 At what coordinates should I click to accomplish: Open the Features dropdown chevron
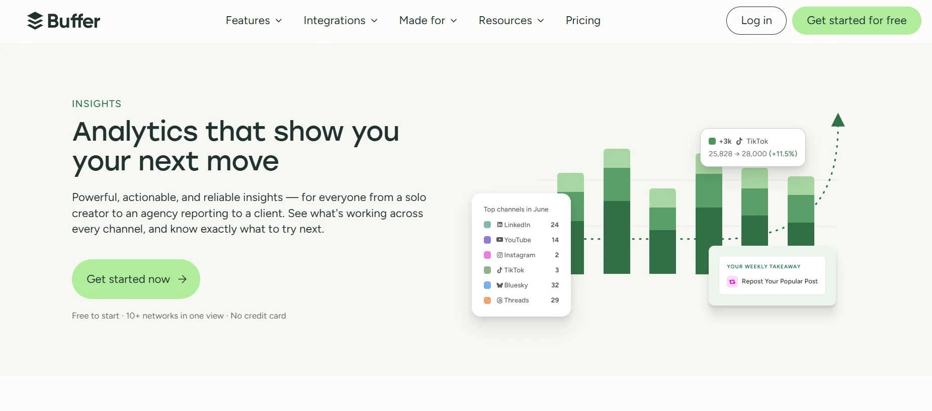pyautogui.click(x=279, y=21)
